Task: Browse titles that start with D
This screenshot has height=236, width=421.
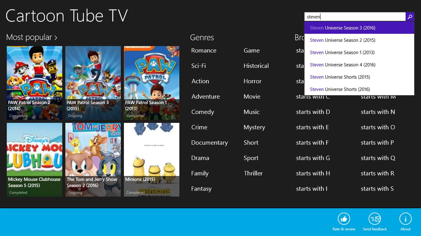Action: click(313, 112)
